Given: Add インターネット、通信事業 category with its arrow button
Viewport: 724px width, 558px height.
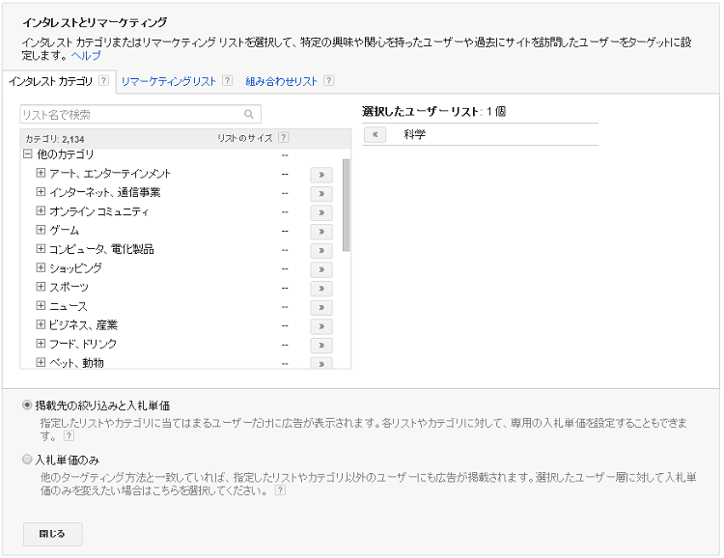Looking at the screenshot, I should pos(321,193).
